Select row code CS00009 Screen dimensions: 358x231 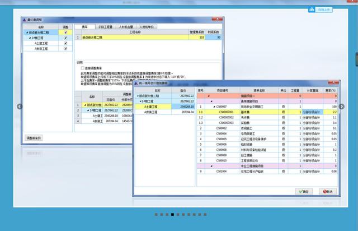(222, 155)
